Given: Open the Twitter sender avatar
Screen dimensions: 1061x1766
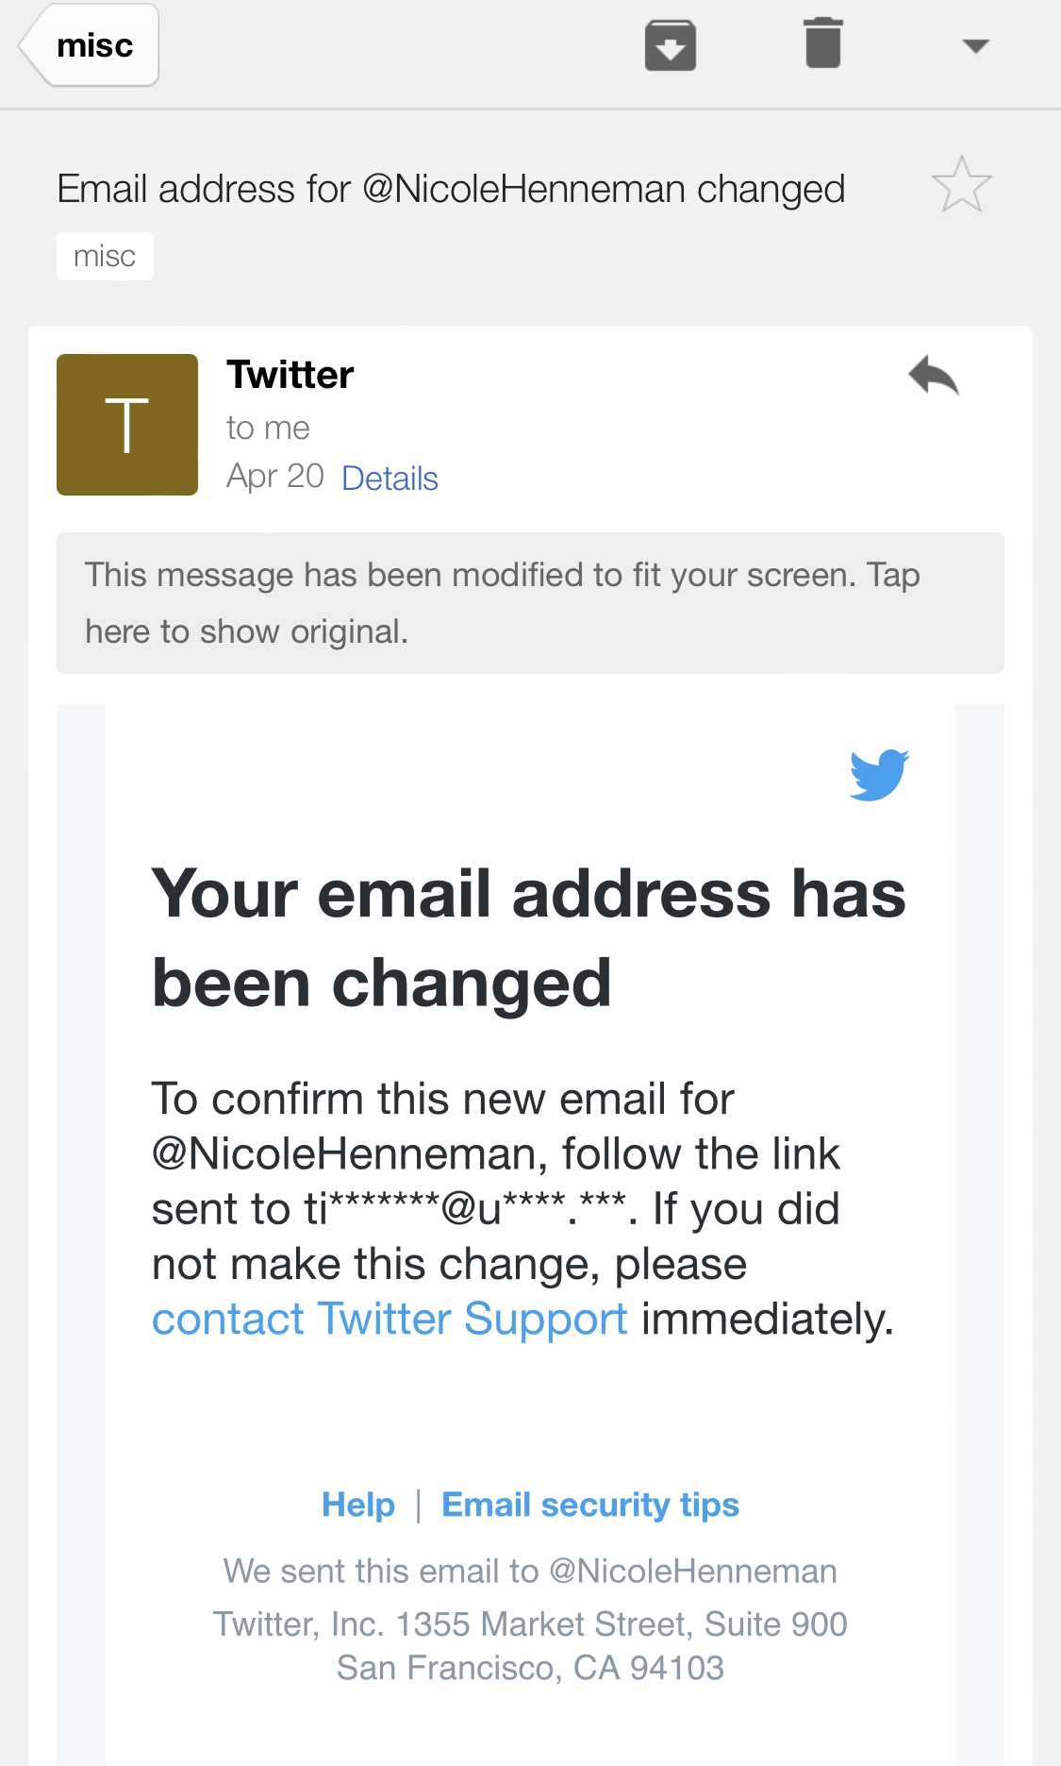Looking at the screenshot, I should pos(127,425).
